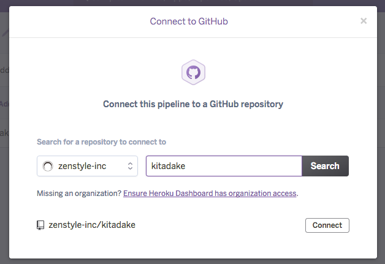This screenshot has height=264, width=385.
Task: Close the Connect to GitHub dialog
Action: (364, 21)
